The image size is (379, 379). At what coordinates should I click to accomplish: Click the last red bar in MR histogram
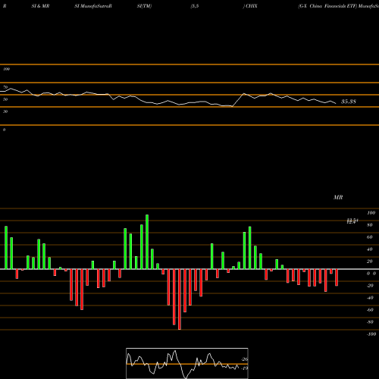[x=337, y=277]
